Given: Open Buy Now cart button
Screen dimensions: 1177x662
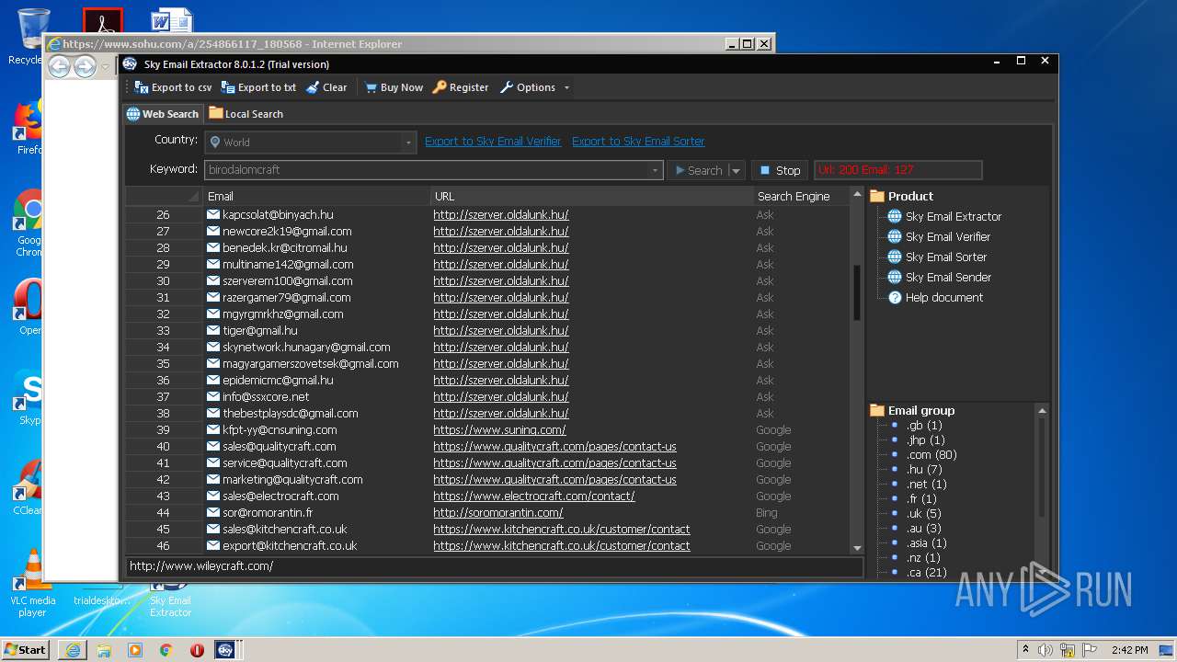Looking at the screenshot, I should click(x=394, y=87).
